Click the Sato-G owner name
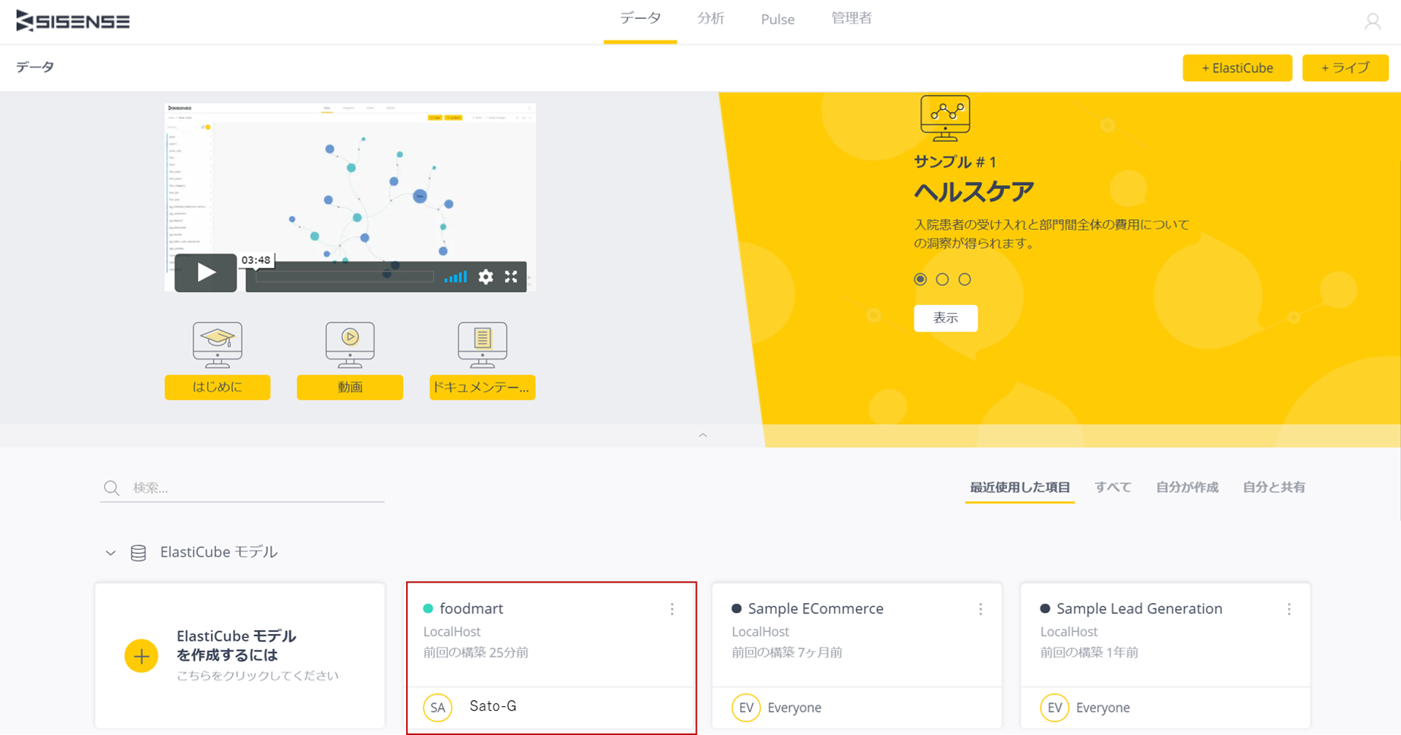Screen dimensions: 1401x735 pos(493,706)
